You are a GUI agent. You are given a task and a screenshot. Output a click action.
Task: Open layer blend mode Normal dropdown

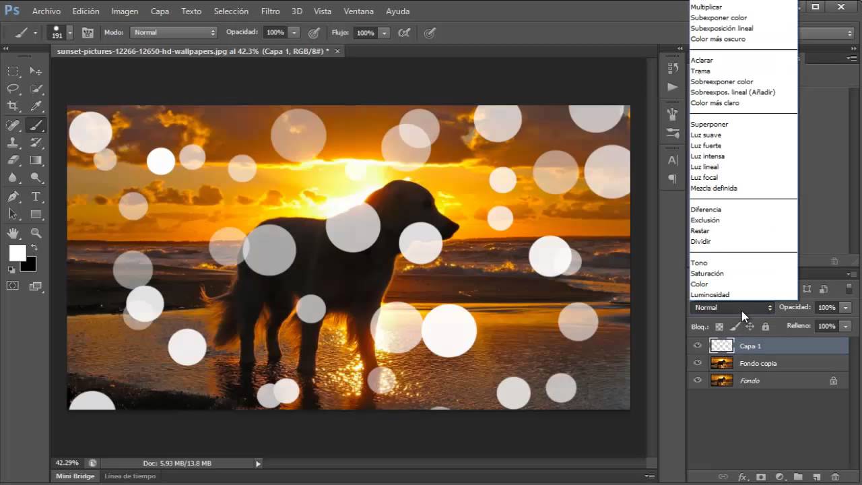point(733,308)
